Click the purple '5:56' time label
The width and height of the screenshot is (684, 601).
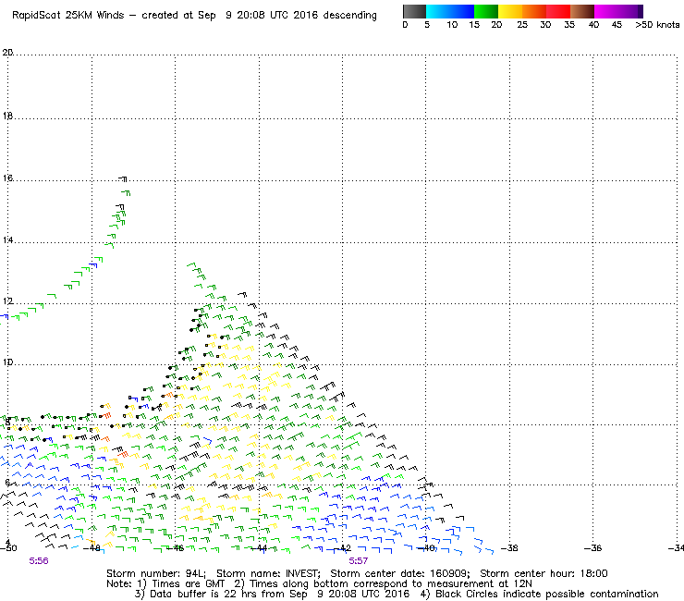[39, 561]
